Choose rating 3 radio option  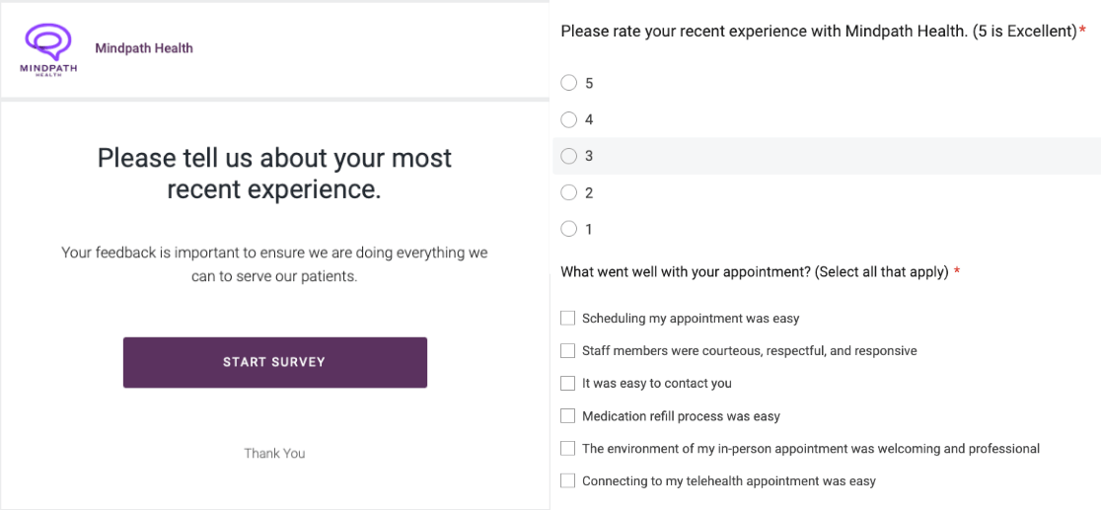pos(568,156)
